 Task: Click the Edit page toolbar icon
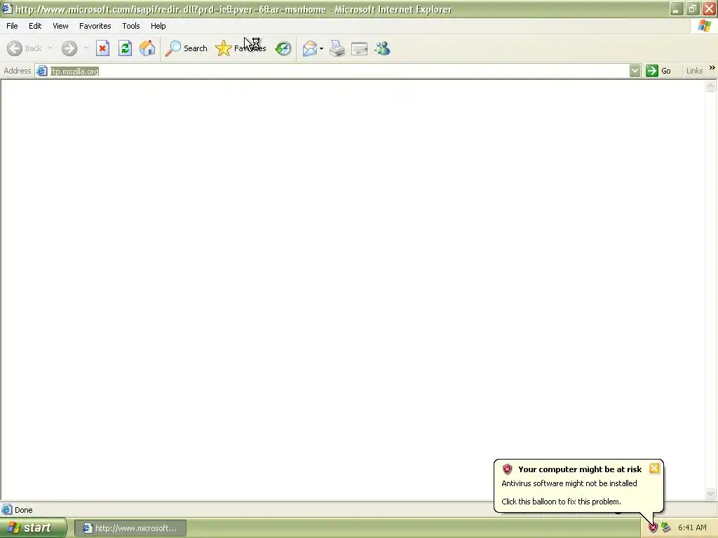[x=360, y=48]
